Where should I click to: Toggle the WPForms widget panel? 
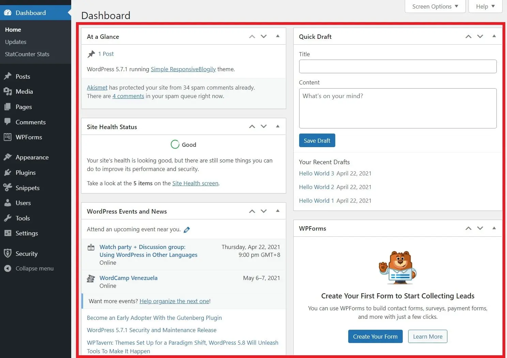coord(494,228)
